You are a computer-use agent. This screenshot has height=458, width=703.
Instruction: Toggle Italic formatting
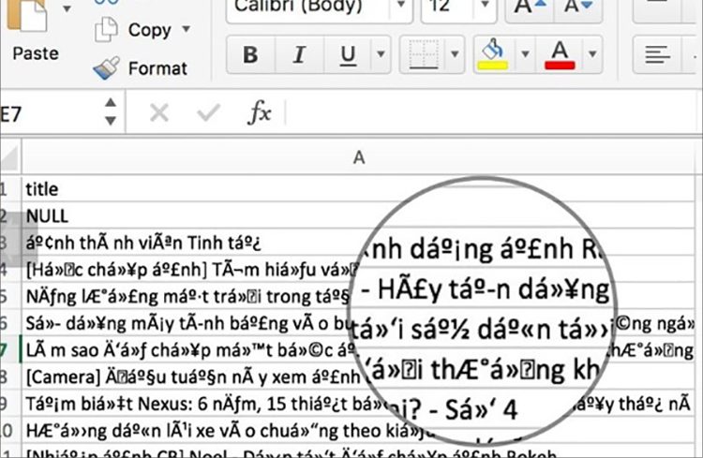click(x=299, y=54)
